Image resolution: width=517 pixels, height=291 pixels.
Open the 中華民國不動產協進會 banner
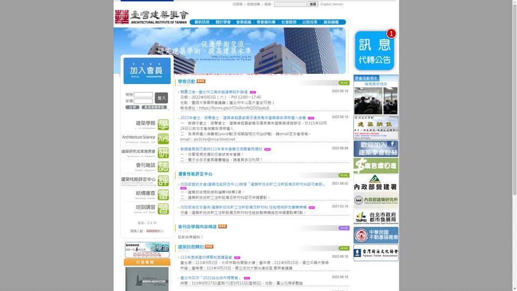[376, 235]
